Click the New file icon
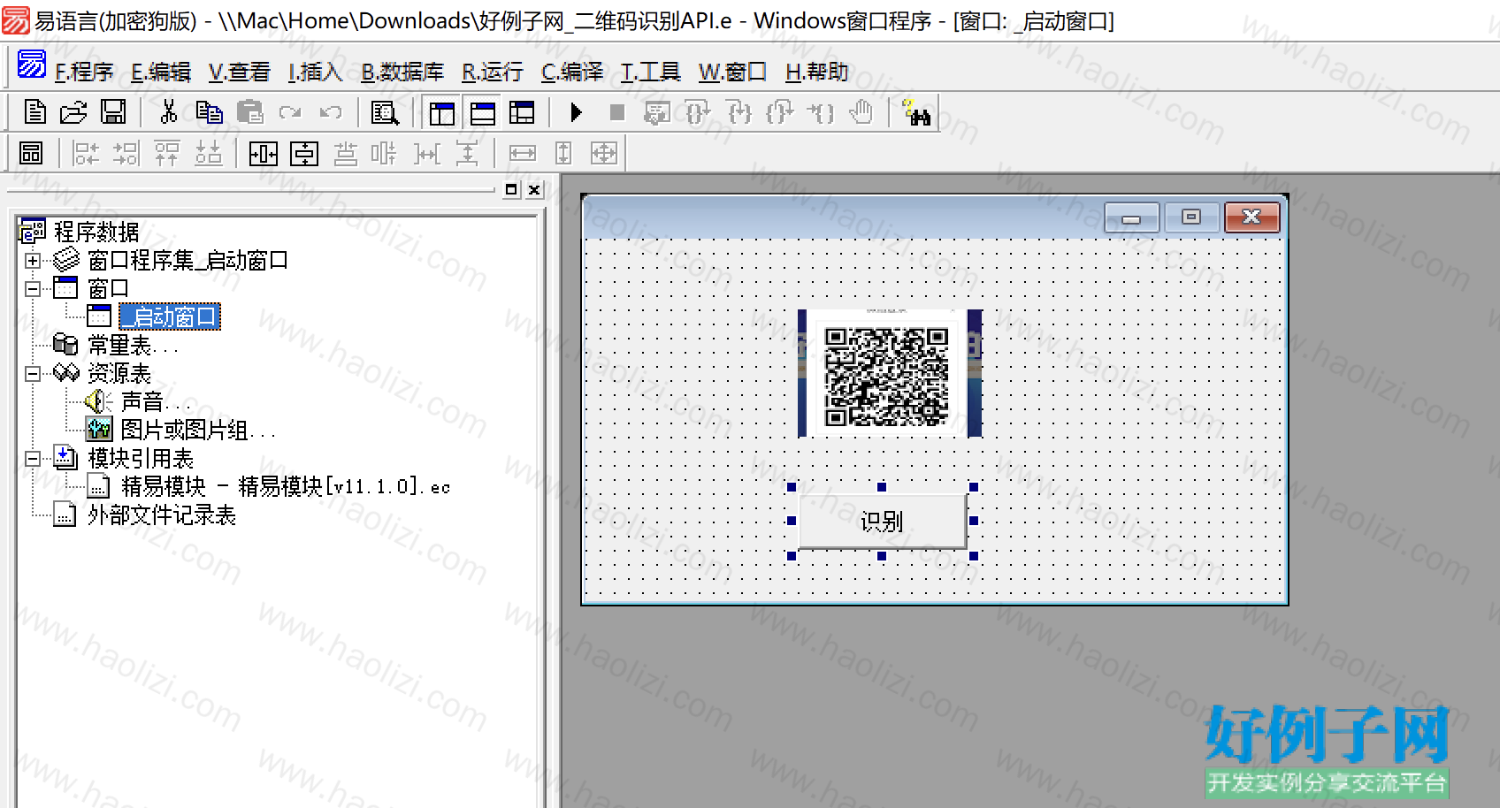This screenshot has width=1500, height=808. pyautogui.click(x=34, y=112)
